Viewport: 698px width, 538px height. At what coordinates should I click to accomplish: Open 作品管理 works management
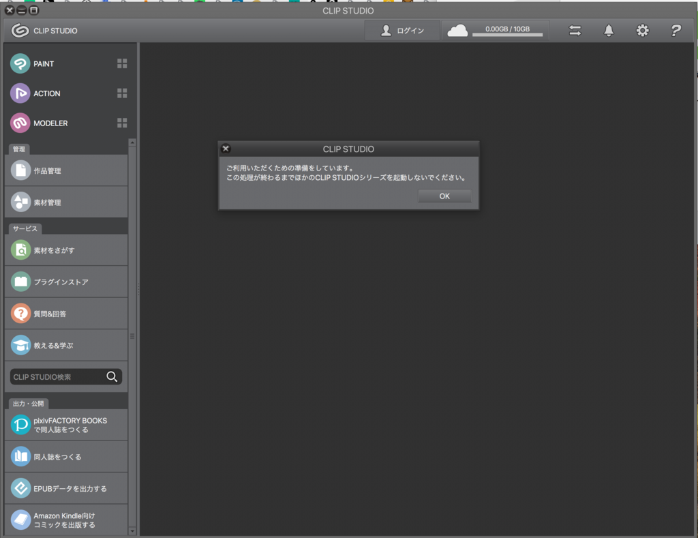66,170
